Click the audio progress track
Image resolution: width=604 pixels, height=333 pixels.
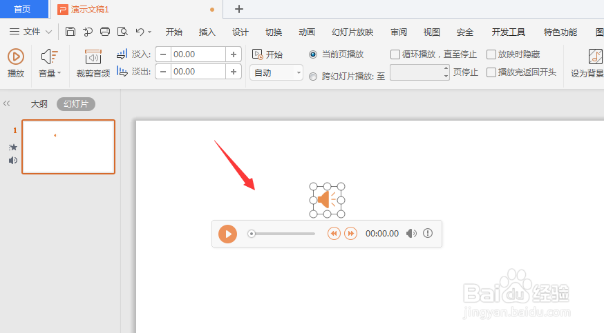click(x=283, y=234)
